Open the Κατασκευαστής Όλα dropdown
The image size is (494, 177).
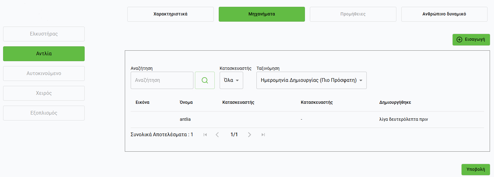231,80
